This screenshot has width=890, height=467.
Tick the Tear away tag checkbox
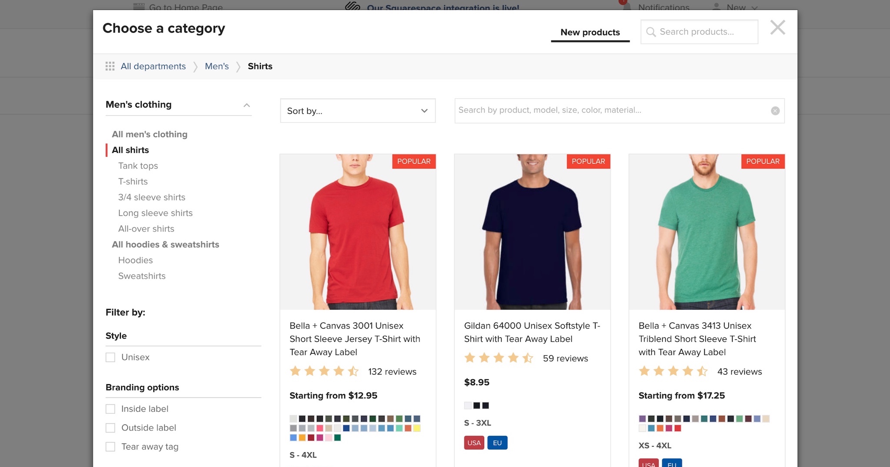[110, 447]
